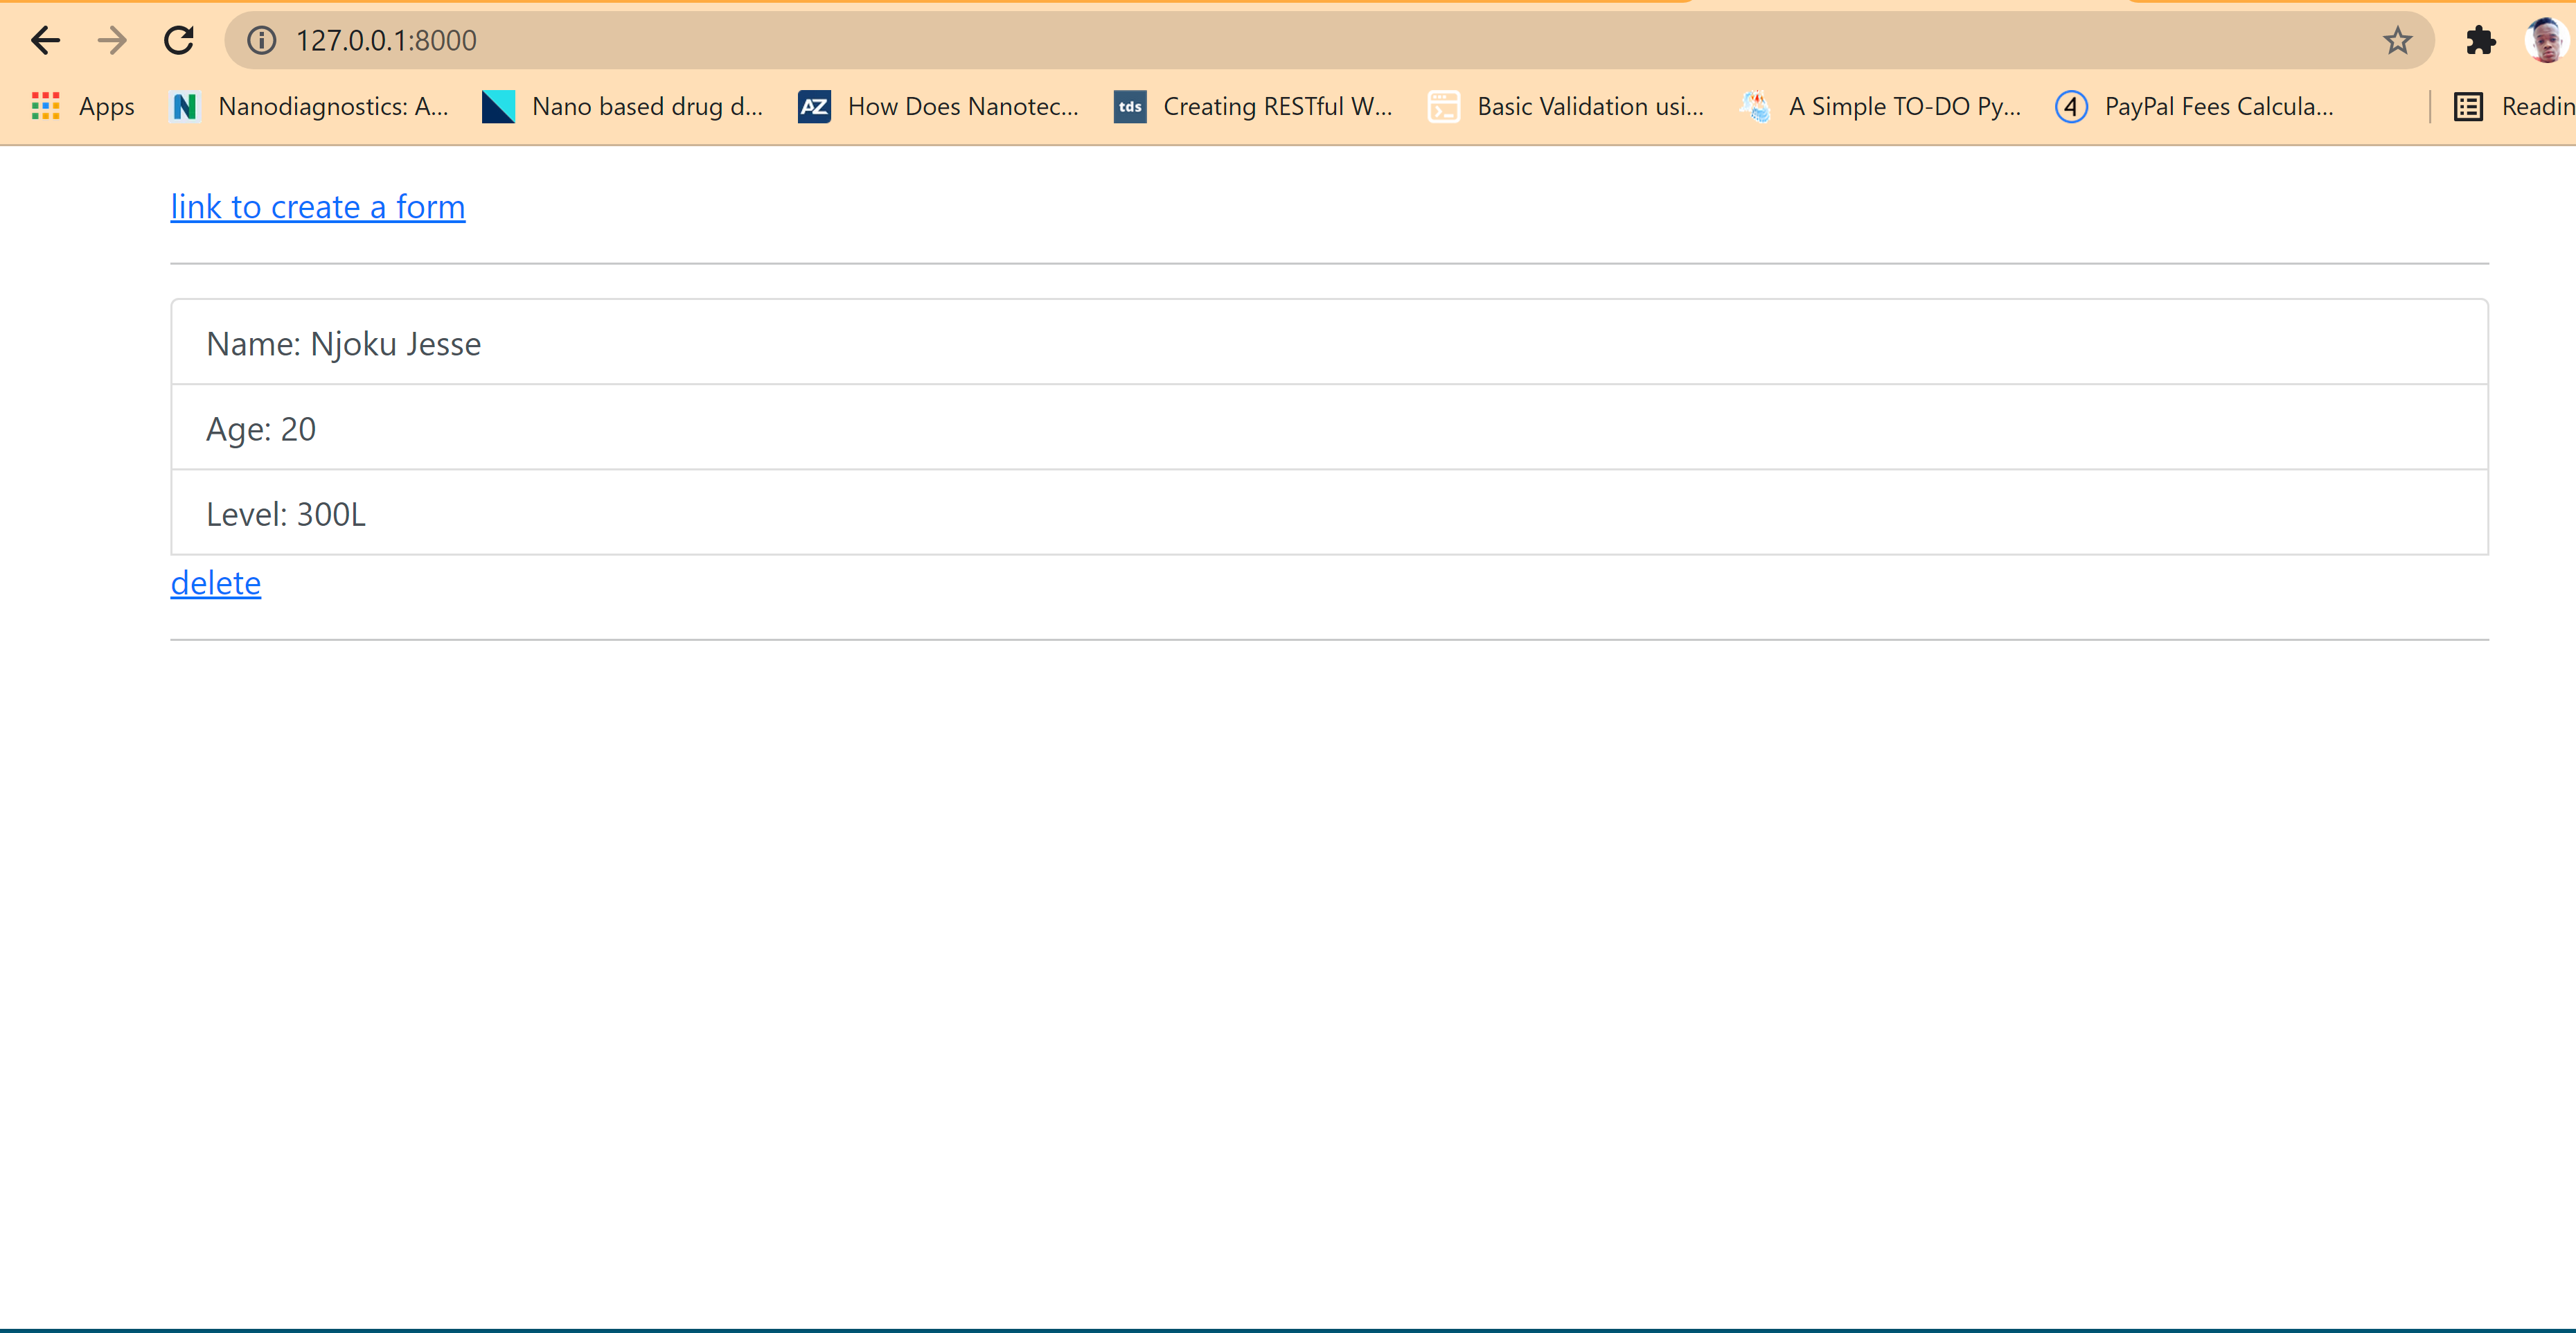
Task: Open the Nanodiagnostics bookmark
Action: tap(310, 106)
